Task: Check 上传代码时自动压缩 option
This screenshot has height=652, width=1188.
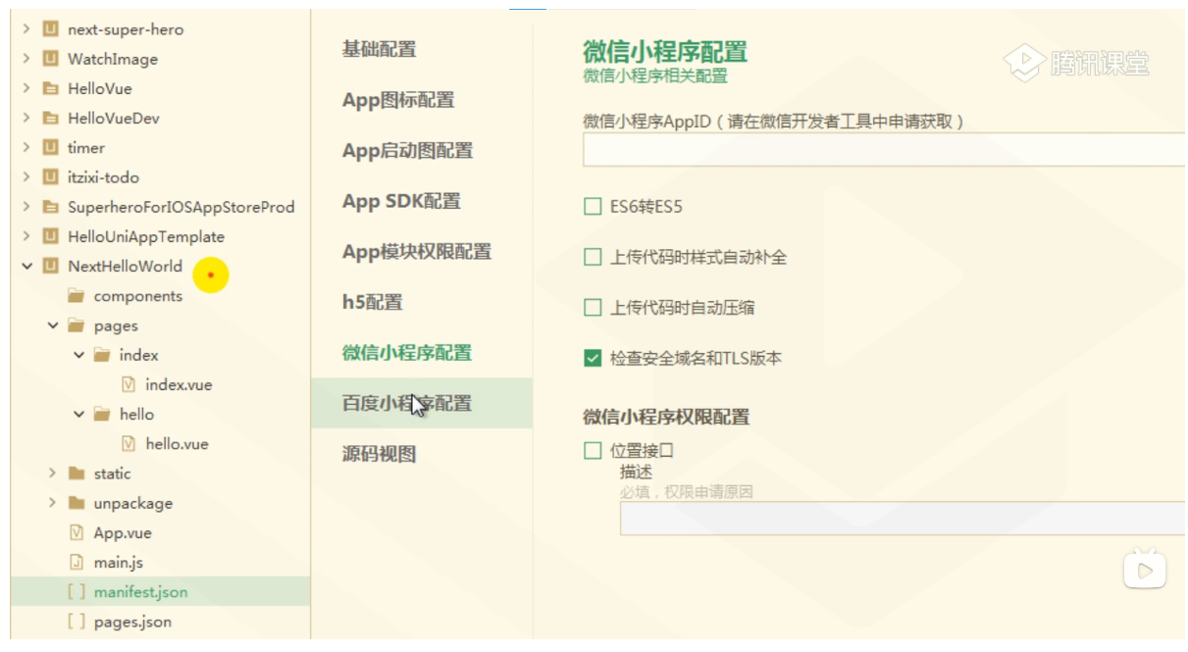Action: 593,308
